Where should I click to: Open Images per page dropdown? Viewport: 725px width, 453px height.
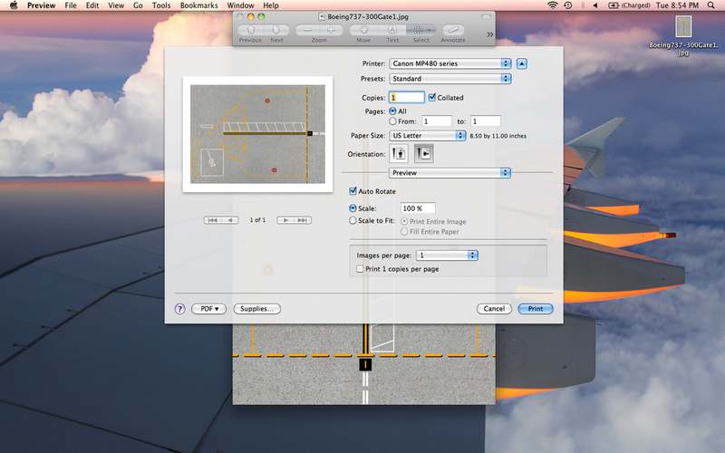point(446,255)
